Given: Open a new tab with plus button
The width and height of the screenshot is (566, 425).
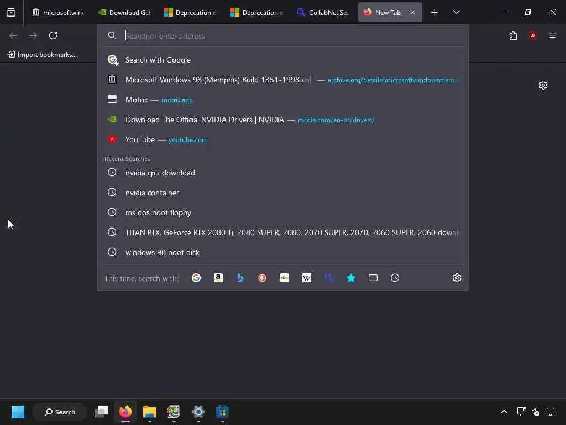Looking at the screenshot, I should coord(434,13).
